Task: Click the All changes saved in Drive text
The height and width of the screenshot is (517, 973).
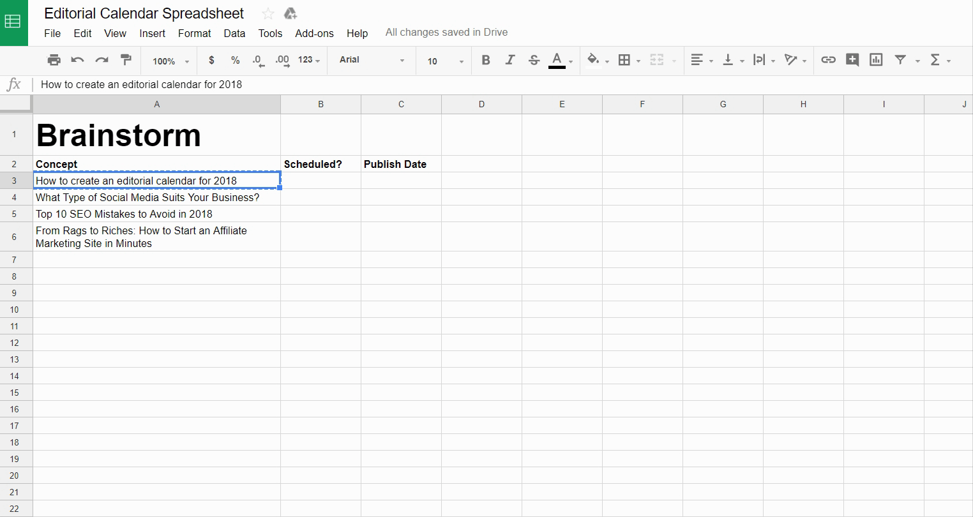Action: click(446, 33)
